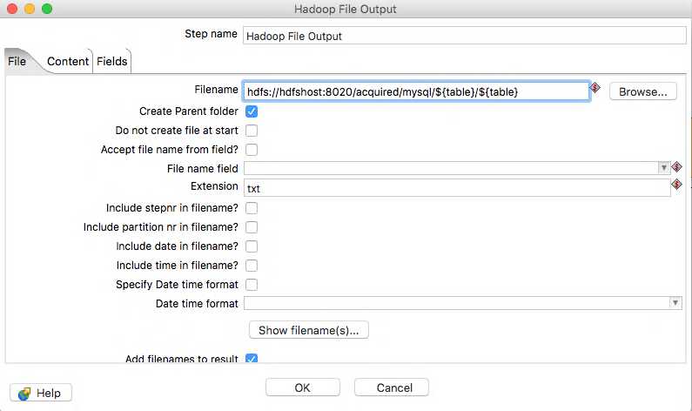Uncheck Create Parent folder checkbox
692x411 pixels.
[252, 111]
